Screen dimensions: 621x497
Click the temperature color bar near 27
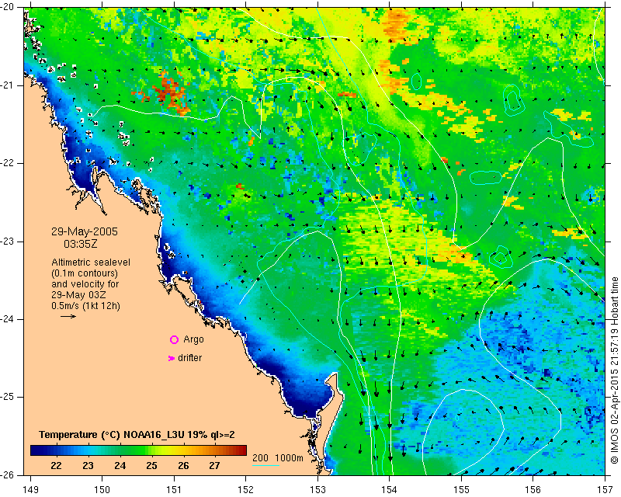click(x=214, y=450)
